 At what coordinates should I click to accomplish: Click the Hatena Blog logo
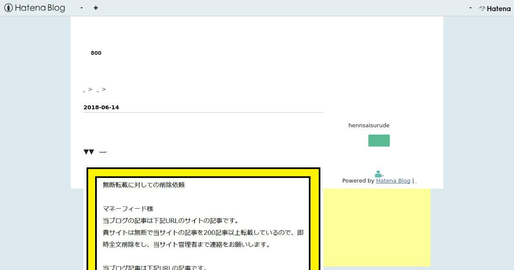pos(34,8)
